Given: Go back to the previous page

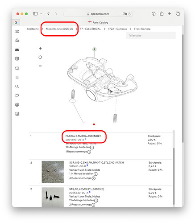Looking at the screenshot, I should click(x=49, y=14).
